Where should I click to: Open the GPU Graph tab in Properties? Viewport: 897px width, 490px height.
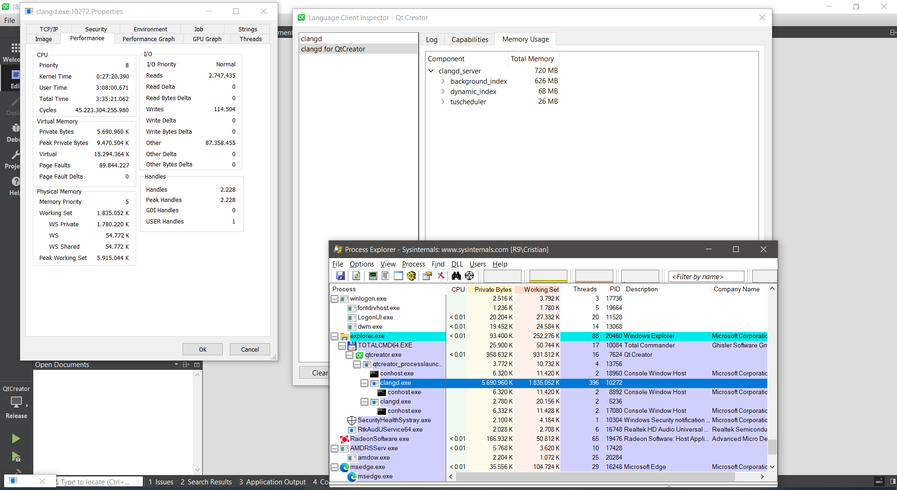(207, 39)
